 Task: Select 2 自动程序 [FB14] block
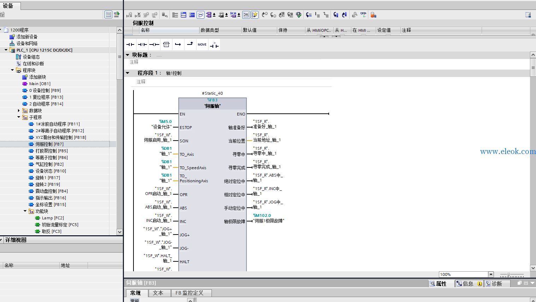point(46,104)
